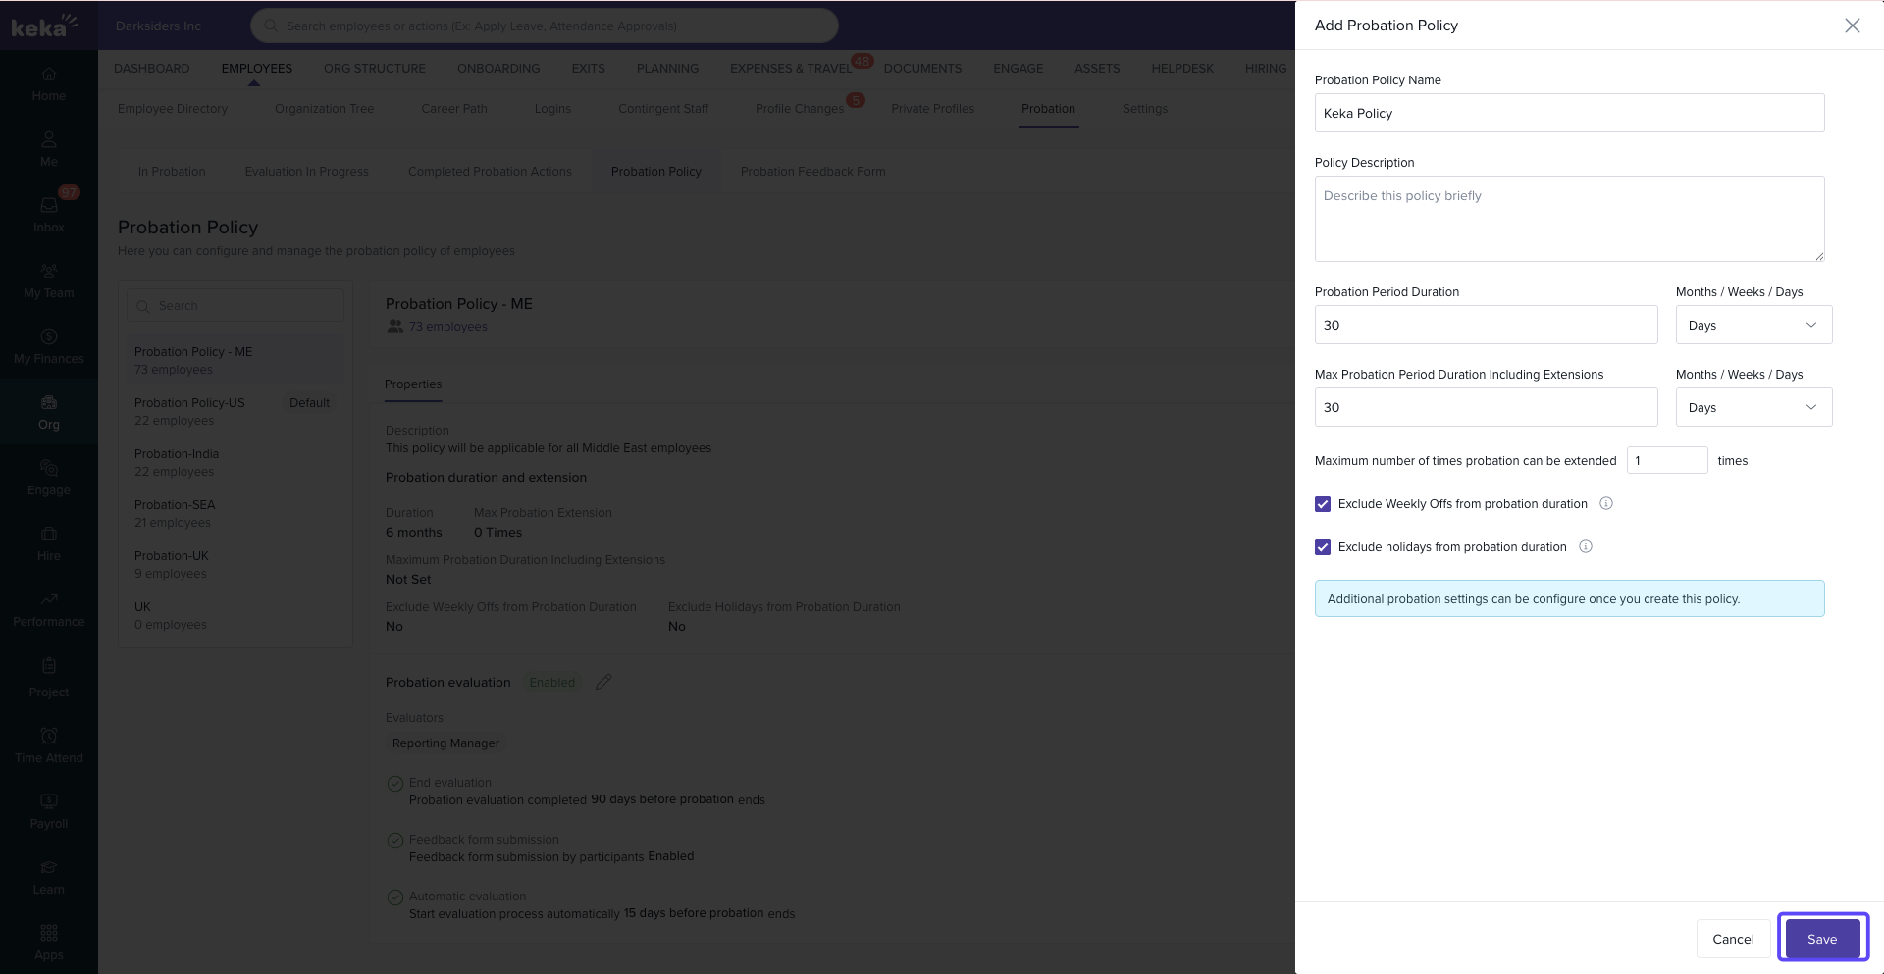Click the Save button
Image resolution: width=1884 pixels, height=974 pixels.
[x=1822, y=939]
